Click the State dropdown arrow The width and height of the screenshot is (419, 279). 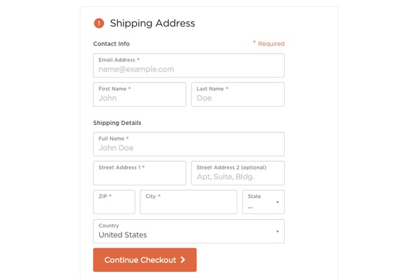coord(278,203)
